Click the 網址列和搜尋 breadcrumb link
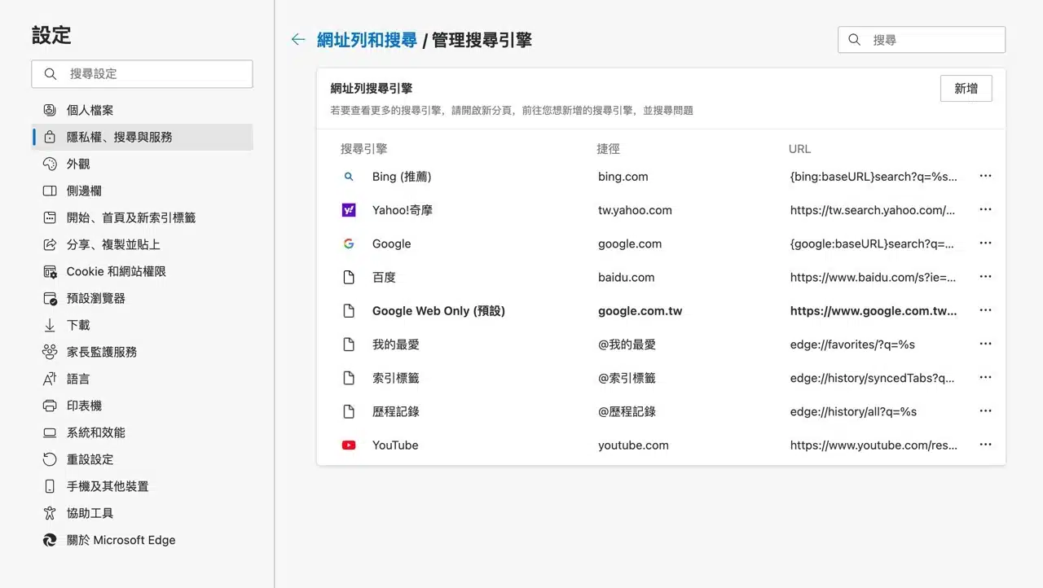1043x588 pixels. coord(367,40)
